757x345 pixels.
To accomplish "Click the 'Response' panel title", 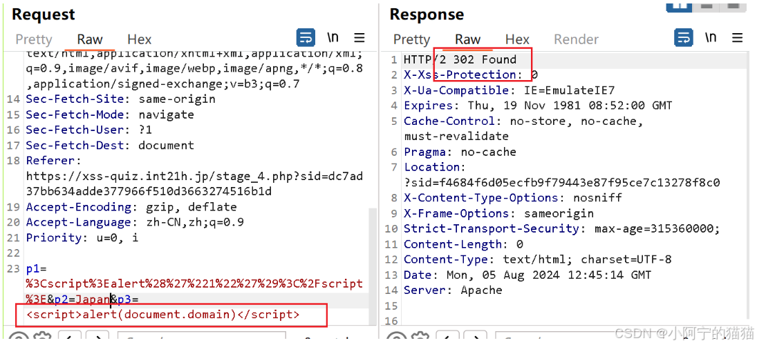I will [427, 14].
